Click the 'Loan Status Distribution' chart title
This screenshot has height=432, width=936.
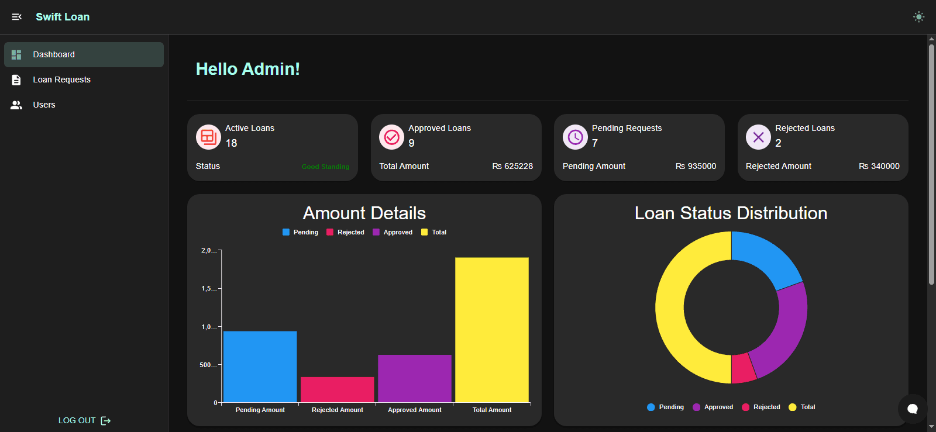[x=731, y=213]
